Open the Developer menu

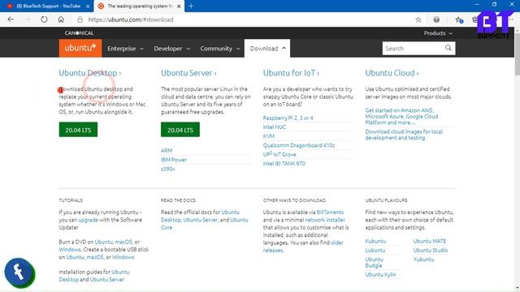pyautogui.click(x=171, y=49)
